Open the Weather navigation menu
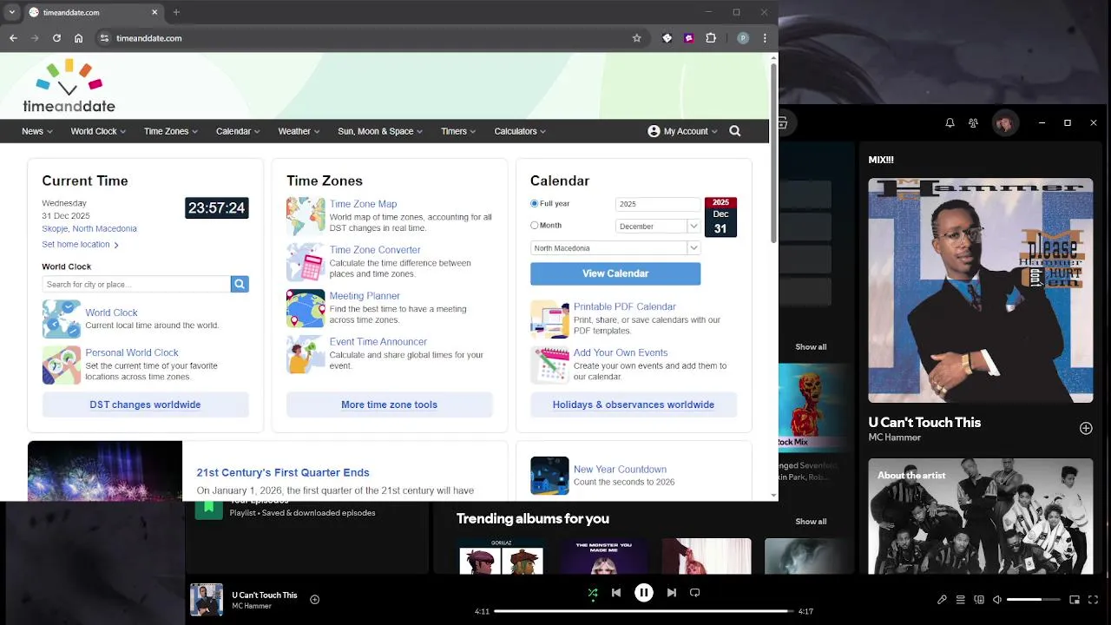The height and width of the screenshot is (625, 1111). click(299, 131)
